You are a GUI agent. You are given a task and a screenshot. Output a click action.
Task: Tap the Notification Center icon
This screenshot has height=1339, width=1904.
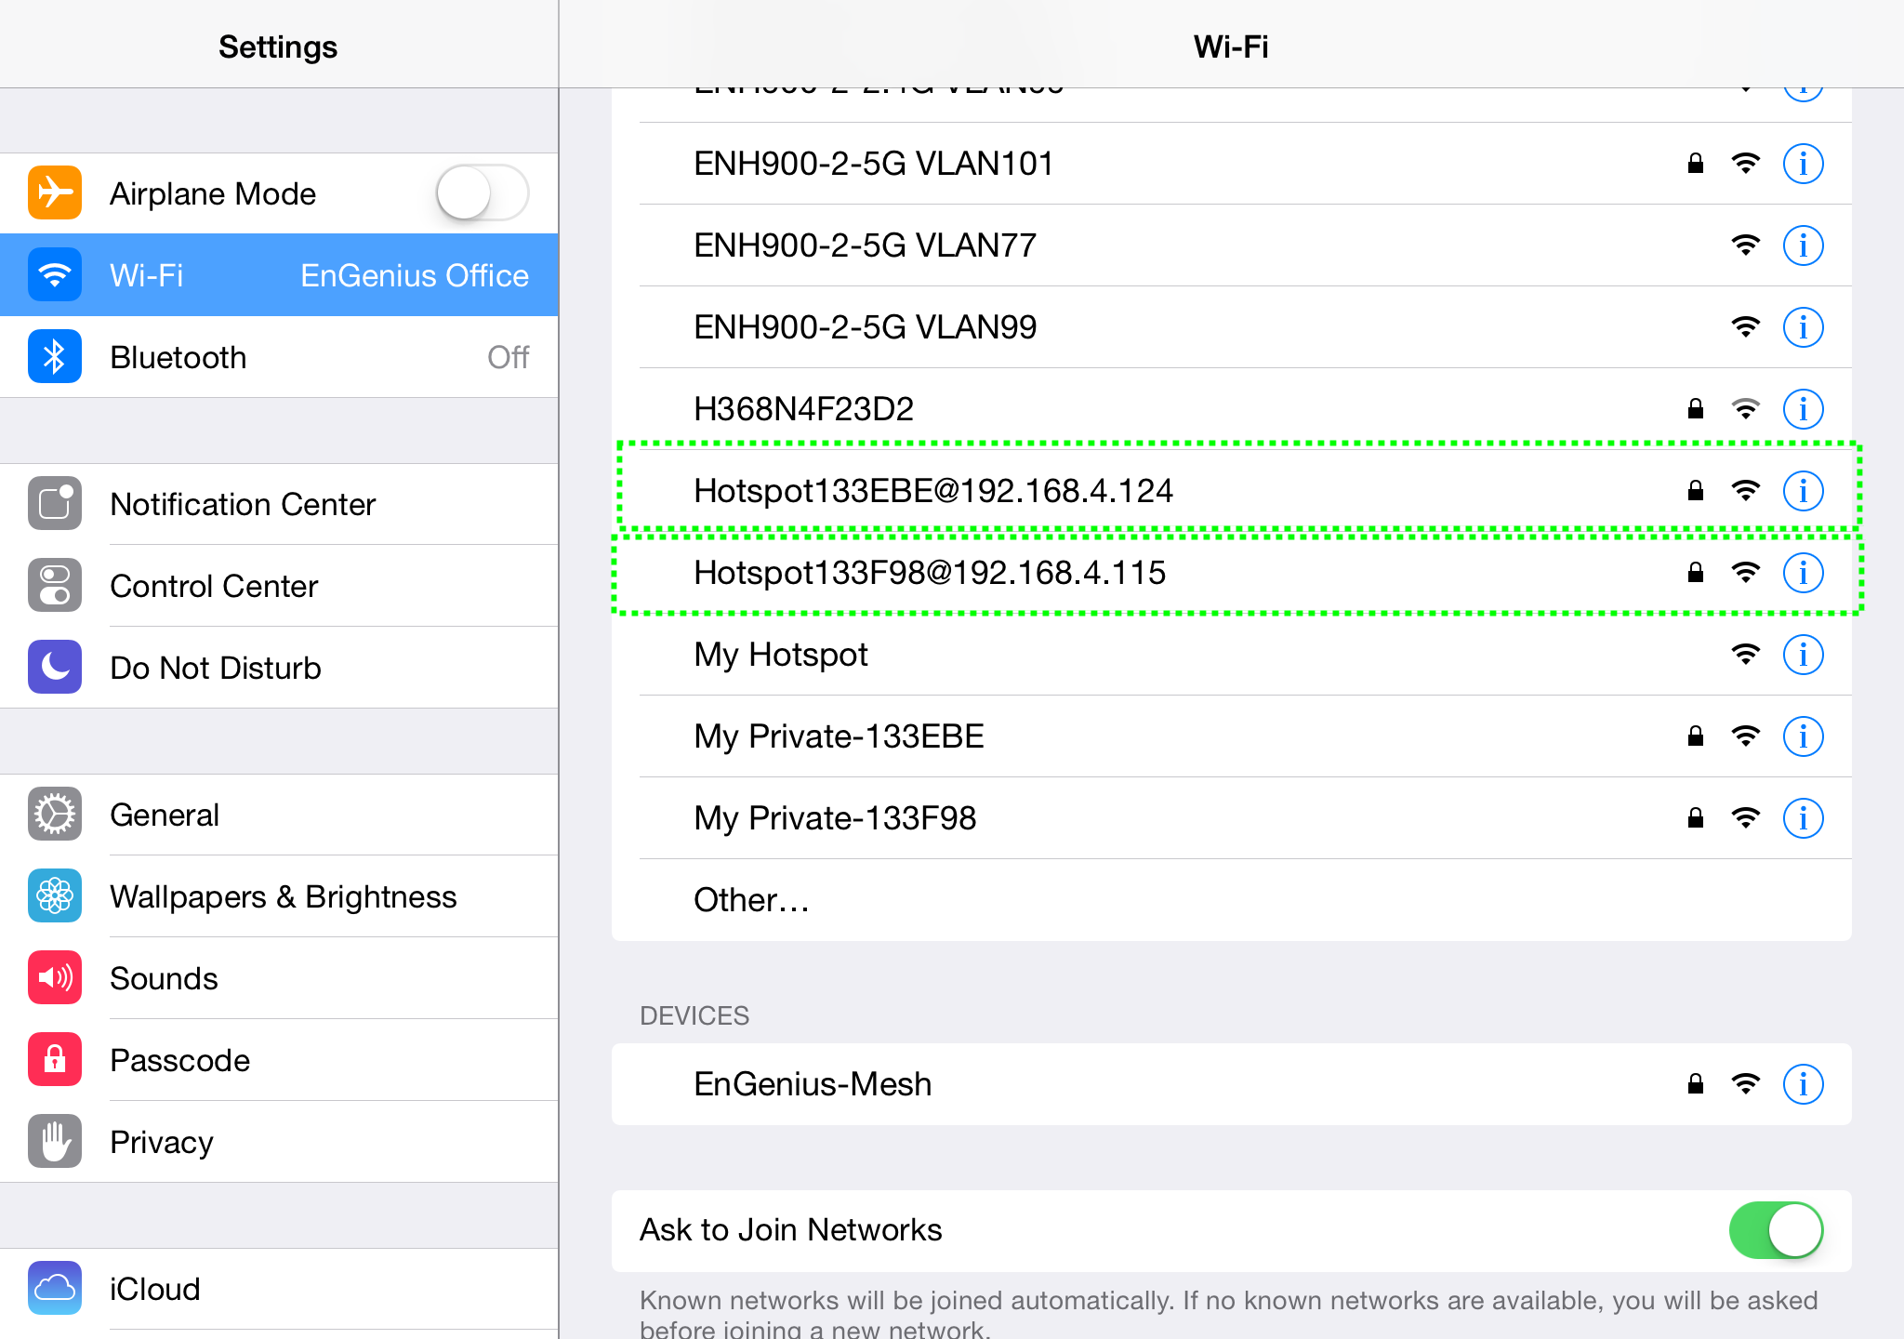tap(55, 503)
